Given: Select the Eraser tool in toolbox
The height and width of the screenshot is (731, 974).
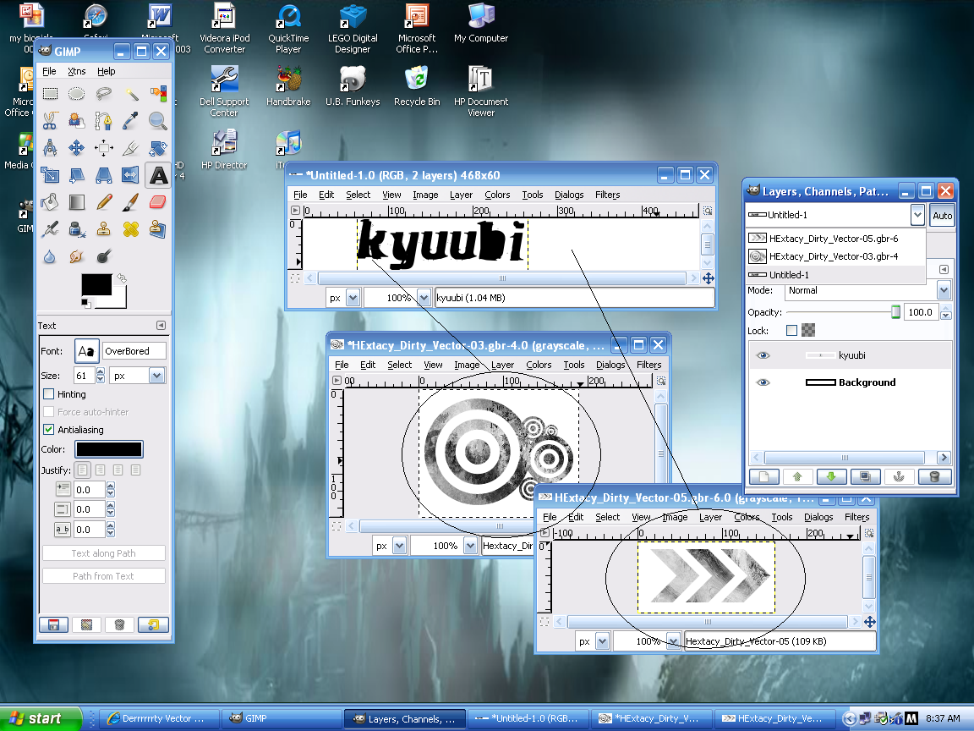Looking at the screenshot, I should tap(158, 202).
